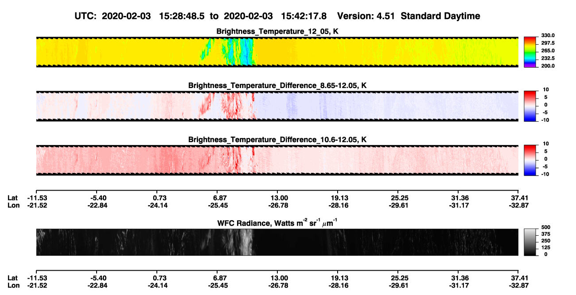The height and width of the screenshot is (295, 576).
Task: Click lower axis latitude 19.13
Action: click(338, 278)
